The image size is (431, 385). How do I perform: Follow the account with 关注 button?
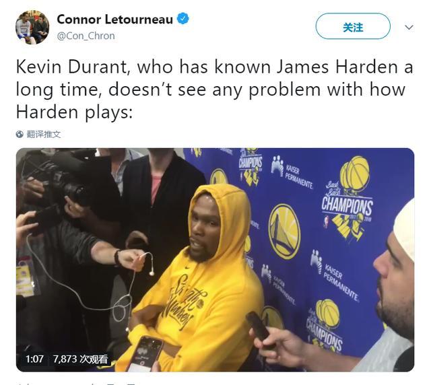click(353, 26)
